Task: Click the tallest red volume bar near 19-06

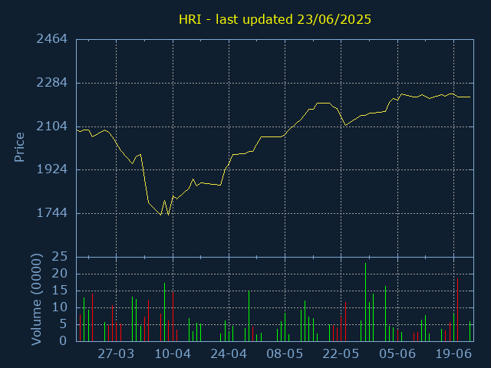Action: (457, 310)
